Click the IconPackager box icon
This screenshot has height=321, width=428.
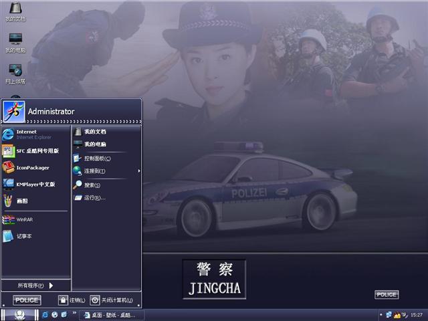coord(8,167)
